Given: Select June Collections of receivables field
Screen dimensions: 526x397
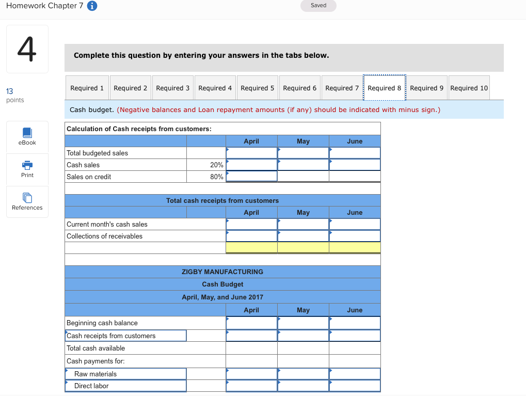Looking at the screenshot, I should pos(355,236).
